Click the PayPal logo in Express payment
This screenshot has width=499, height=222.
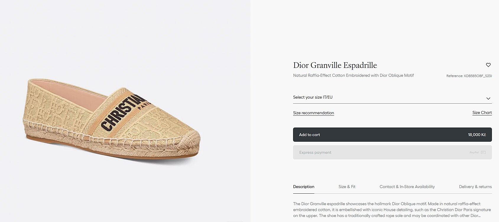[x=474, y=153]
